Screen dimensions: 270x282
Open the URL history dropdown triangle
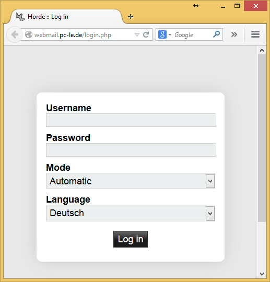(137, 34)
